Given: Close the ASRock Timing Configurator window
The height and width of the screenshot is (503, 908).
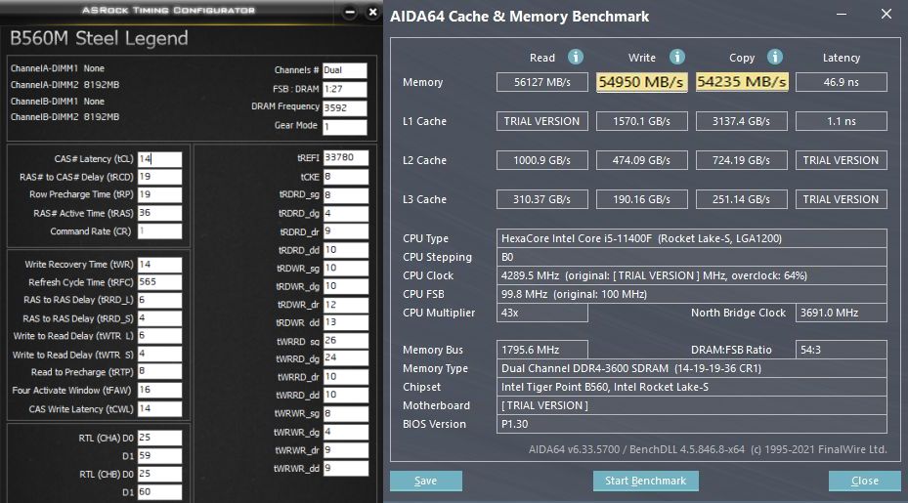Looking at the screenshot, I should (x=373, y=12).
